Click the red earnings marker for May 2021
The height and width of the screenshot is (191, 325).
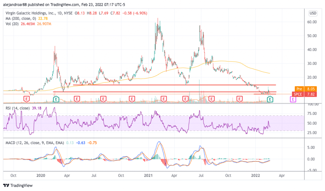pyautogui.click(x=185, y=99)
